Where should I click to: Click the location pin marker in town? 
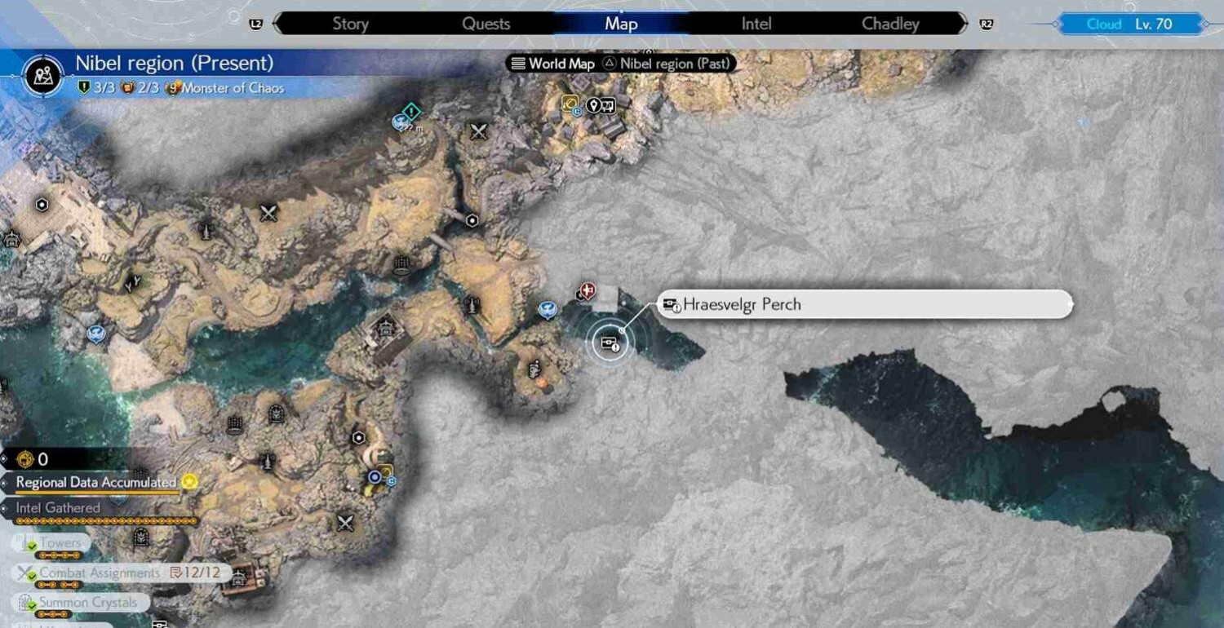594,104
